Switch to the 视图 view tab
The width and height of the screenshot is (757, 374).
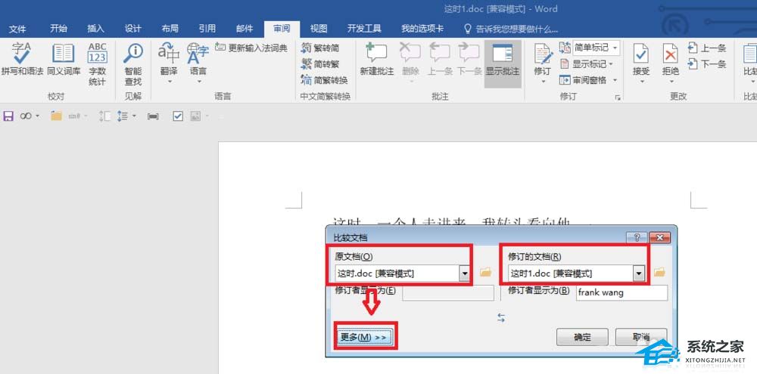(x=319, y=29)
